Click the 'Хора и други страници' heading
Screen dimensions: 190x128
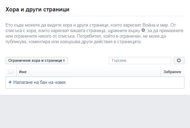coord(38,9)
